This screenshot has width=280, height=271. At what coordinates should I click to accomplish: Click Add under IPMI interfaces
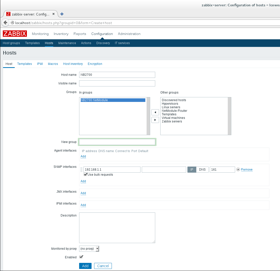click(x=83, y=205)
